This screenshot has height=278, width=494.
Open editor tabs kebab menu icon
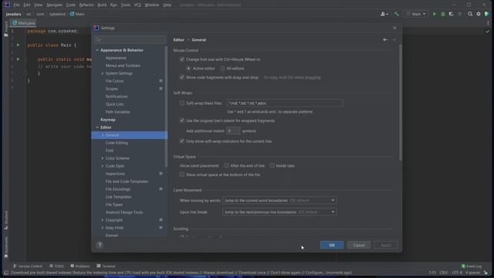coord(489,22)
